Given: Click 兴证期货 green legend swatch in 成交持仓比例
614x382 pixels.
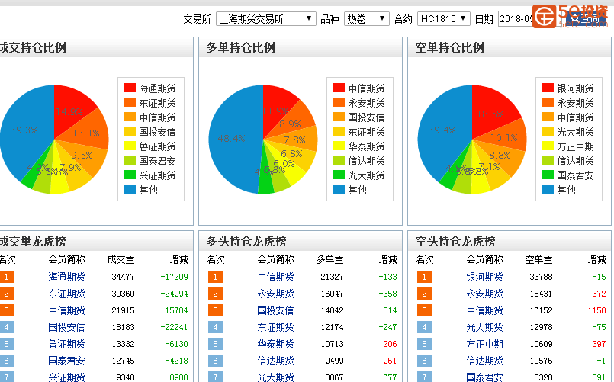Looking at the screenshot, I should 130,175.
